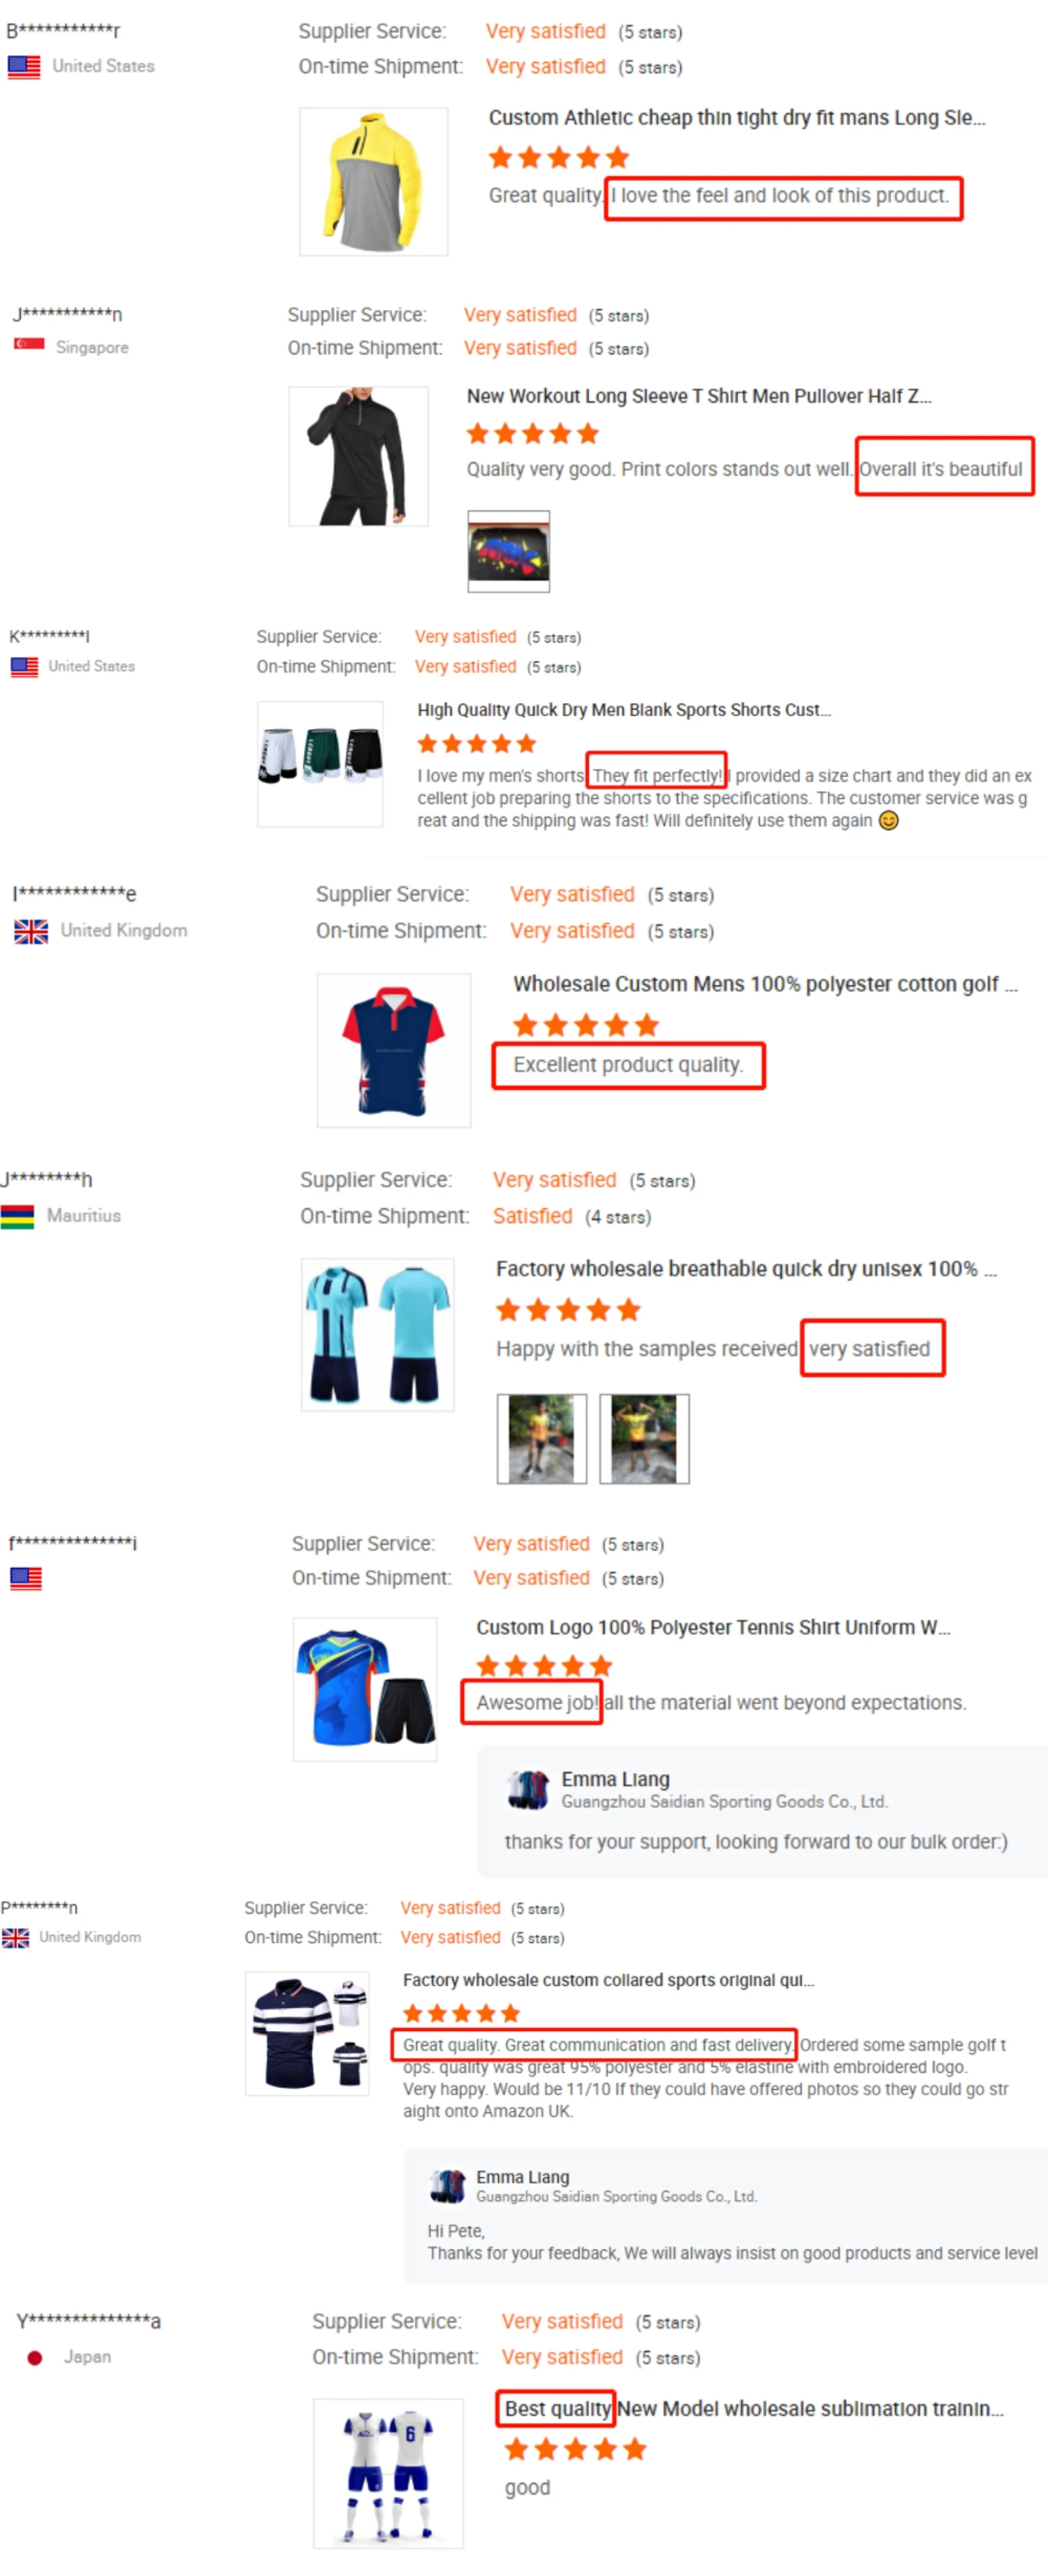1048x2576 pixels.
Task: View first customer photo in Mauritius review
Action: (541, 1438)
